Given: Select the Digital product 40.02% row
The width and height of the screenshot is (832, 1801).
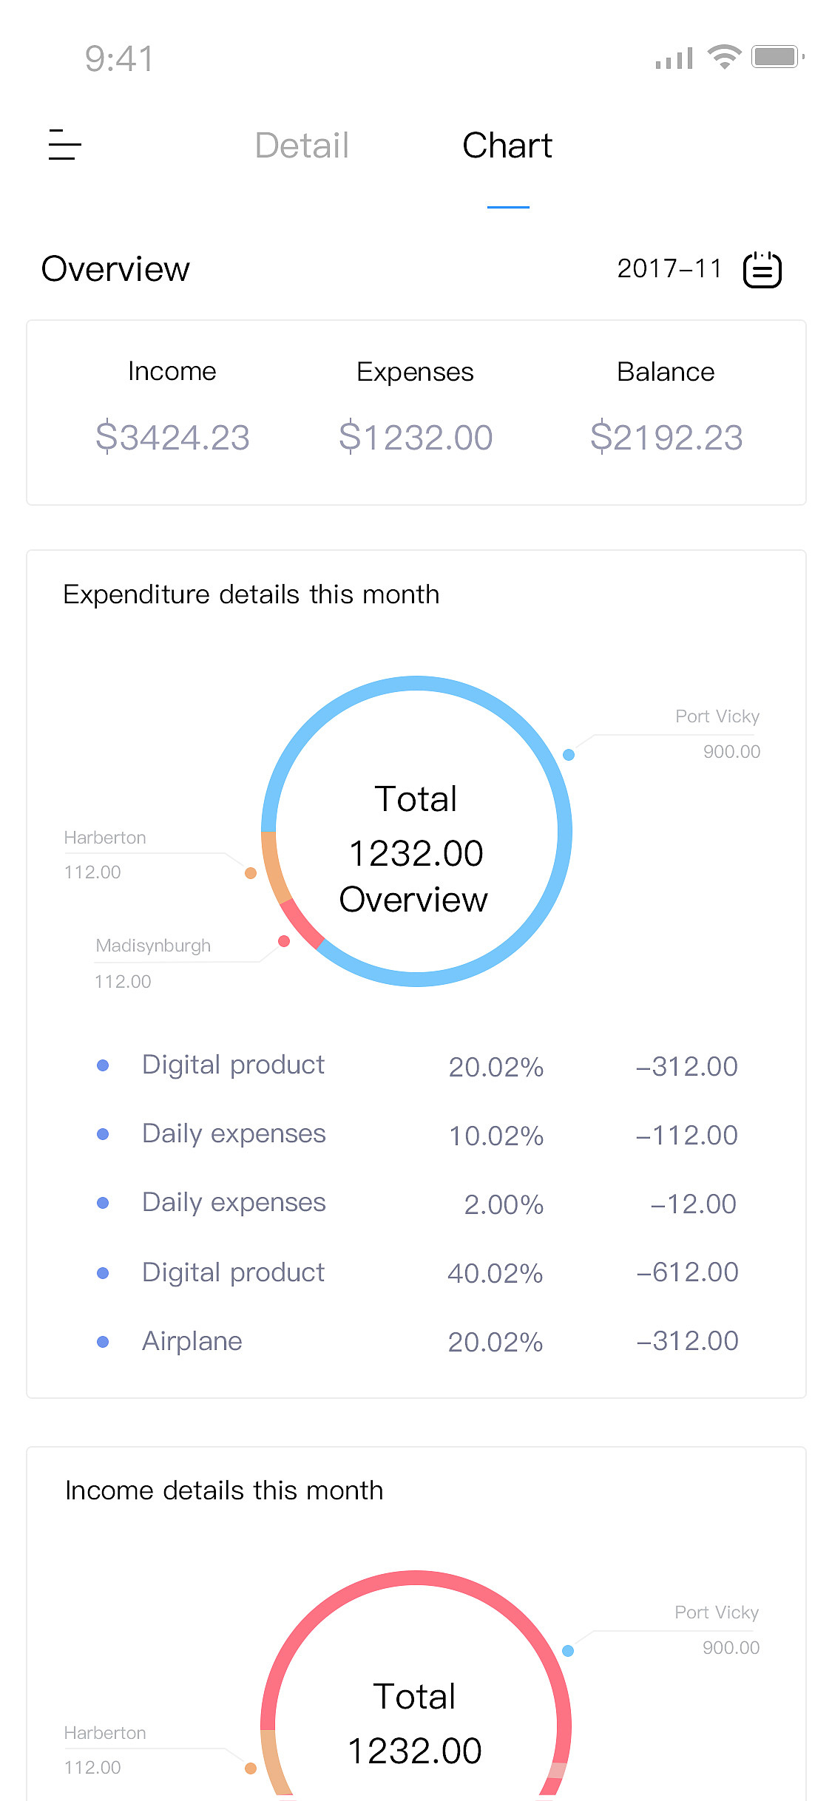Looking at the screenshot, I should coord(416,1272).
